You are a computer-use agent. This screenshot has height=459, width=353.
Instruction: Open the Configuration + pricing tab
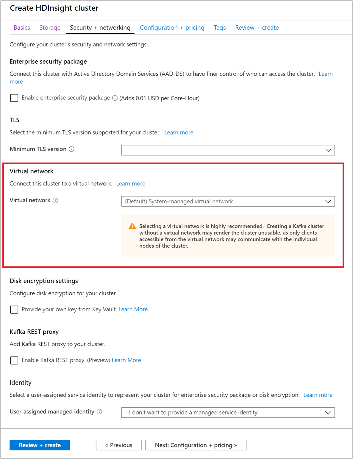tap(172, 27)
